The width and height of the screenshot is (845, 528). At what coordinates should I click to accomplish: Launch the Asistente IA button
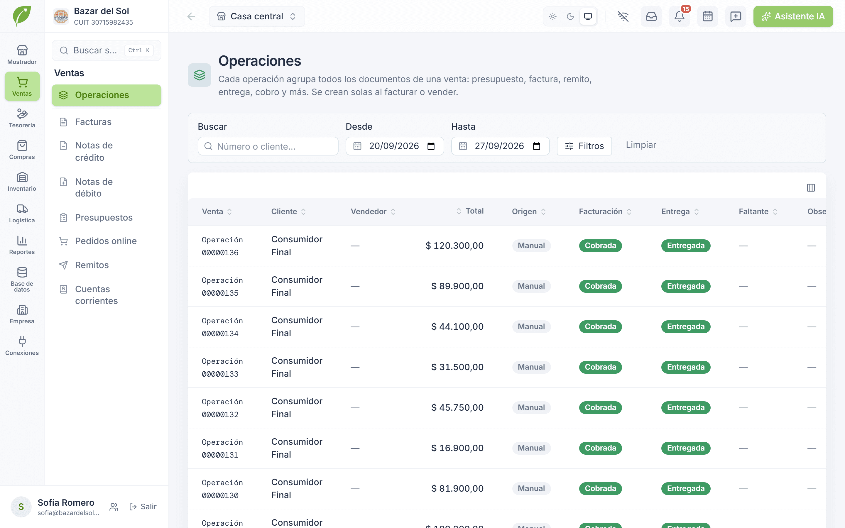(793, 16)
